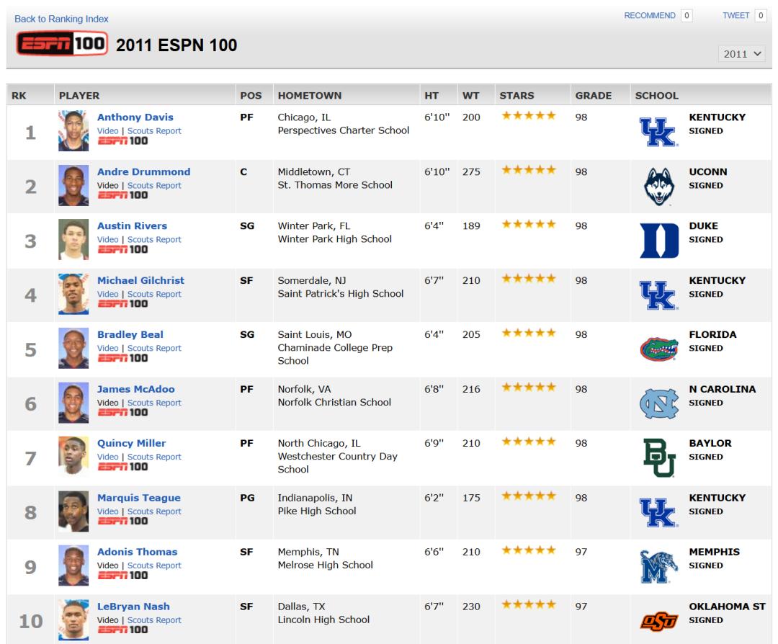The image size is (778, 644).
Task: Click the Duke logo in Austin Rivers row
Action: [x=658, y=240]
